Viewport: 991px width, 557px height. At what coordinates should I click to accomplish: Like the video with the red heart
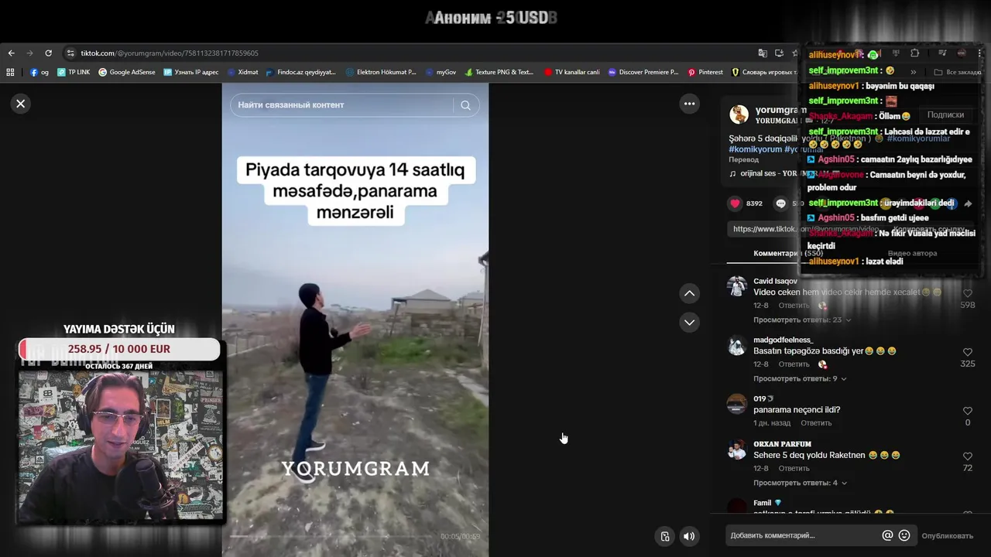pyautogui.click(x=735, y=203)
